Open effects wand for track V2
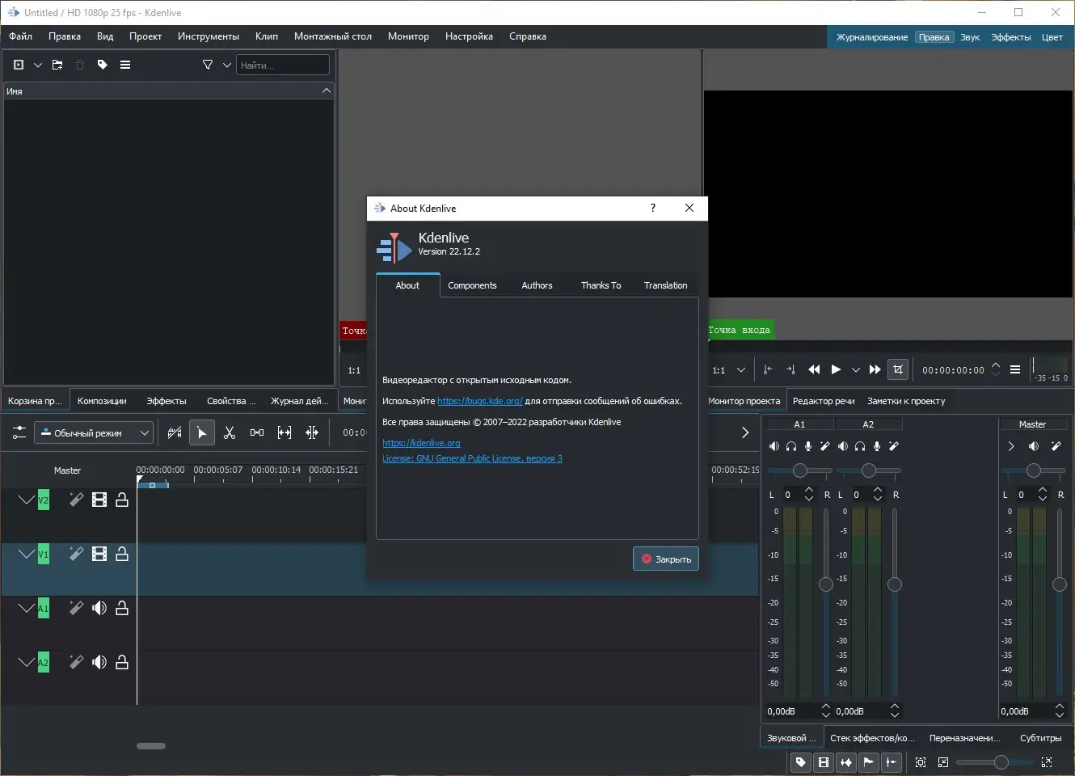Screen dimensions: 1075x776 point(76,500)
